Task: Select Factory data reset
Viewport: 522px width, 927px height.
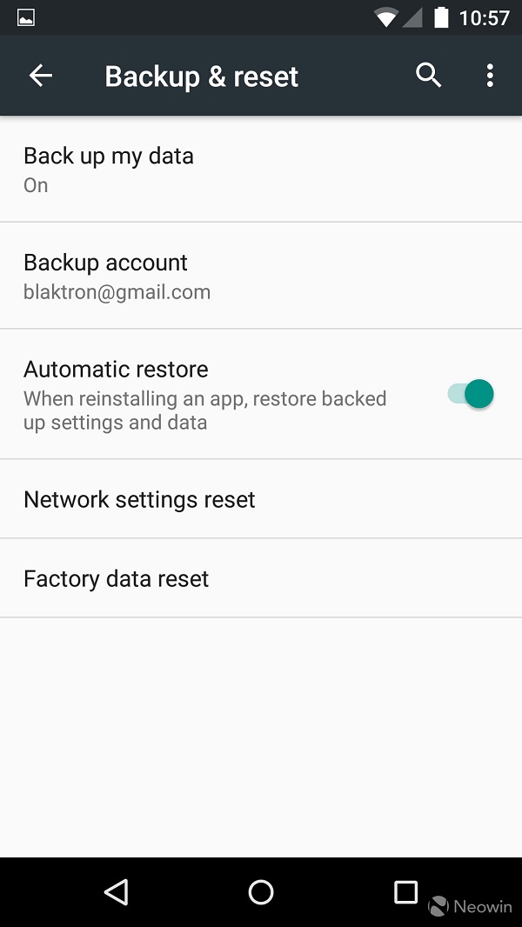Action: click(x=261, y=578)
